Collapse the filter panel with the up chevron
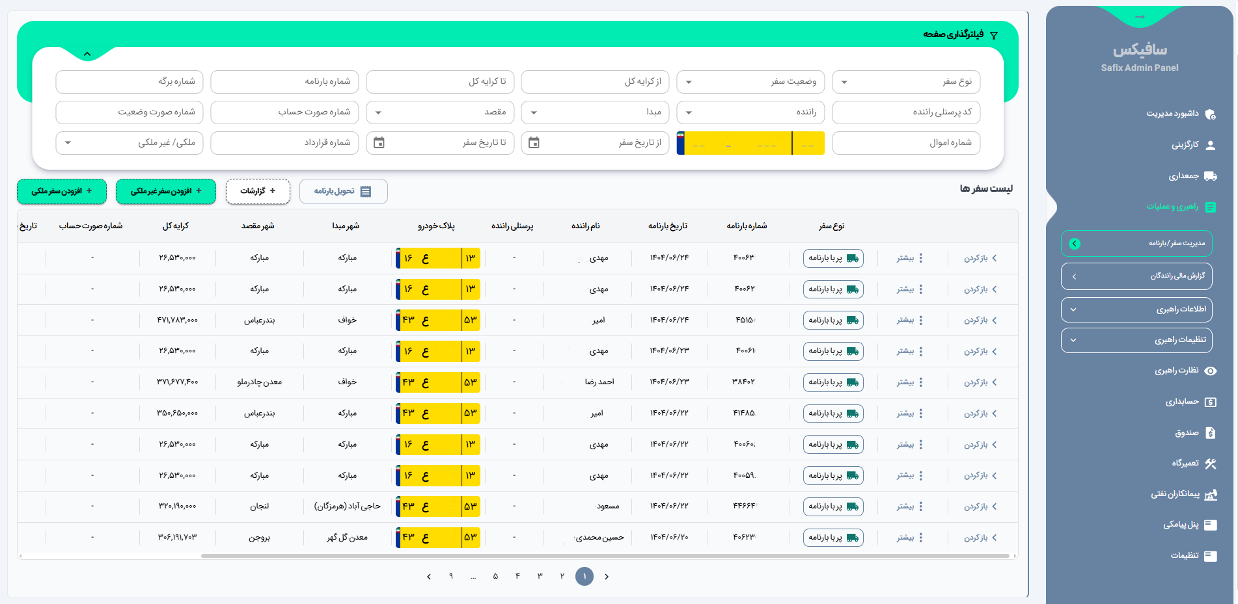The width and height of the screenshot is (1238, 604). pyautogui.click(x=87, y=54)
